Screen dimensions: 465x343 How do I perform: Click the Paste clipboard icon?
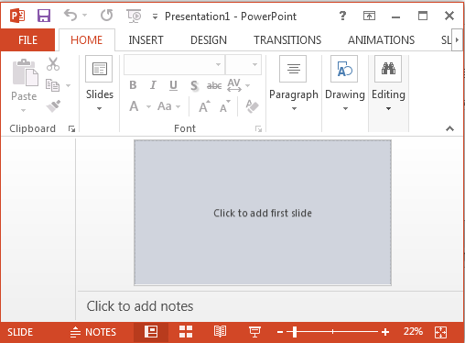pyautogui.click(x=25, y=72)
